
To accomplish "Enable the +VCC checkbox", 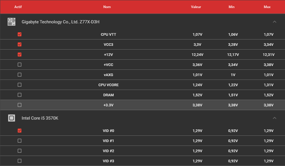I will click(x=19, y=65).
